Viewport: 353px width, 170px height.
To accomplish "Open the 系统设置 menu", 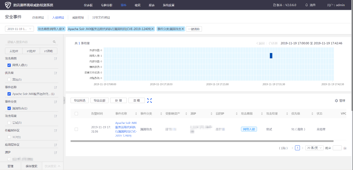I will (x=169, y=5).
